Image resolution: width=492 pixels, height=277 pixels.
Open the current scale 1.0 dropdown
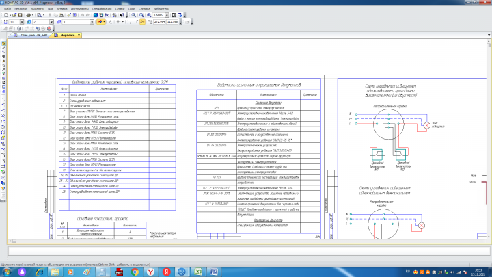(22, 22)
